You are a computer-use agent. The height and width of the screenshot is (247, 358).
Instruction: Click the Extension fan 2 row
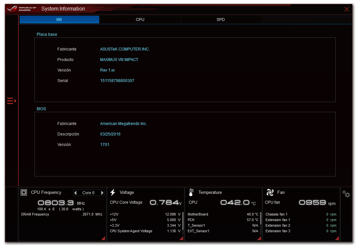click(x=301, y=226)
